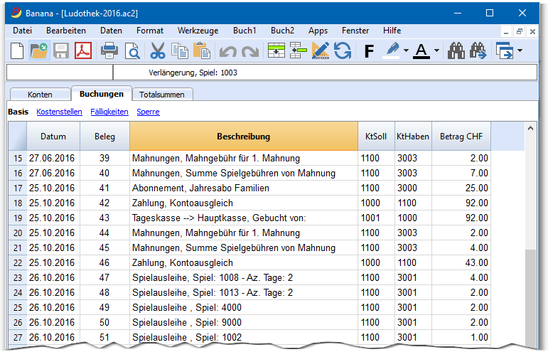Open Find with the binoculars icon

tap(456, 50)
